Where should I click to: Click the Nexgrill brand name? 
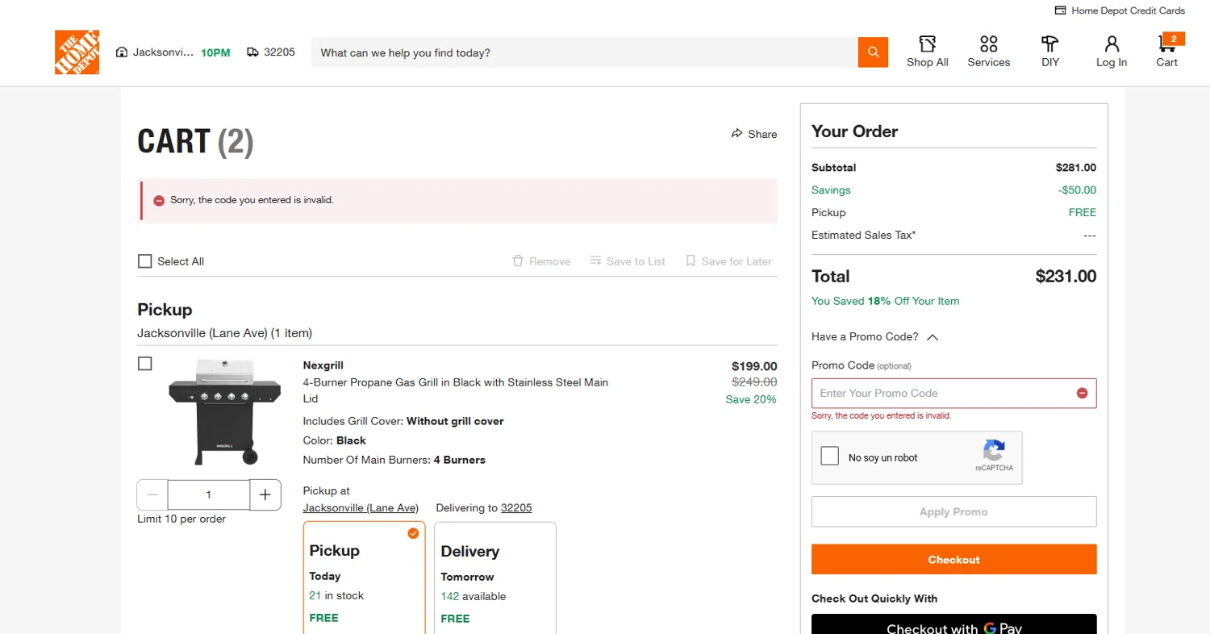[x=323, y=365]
